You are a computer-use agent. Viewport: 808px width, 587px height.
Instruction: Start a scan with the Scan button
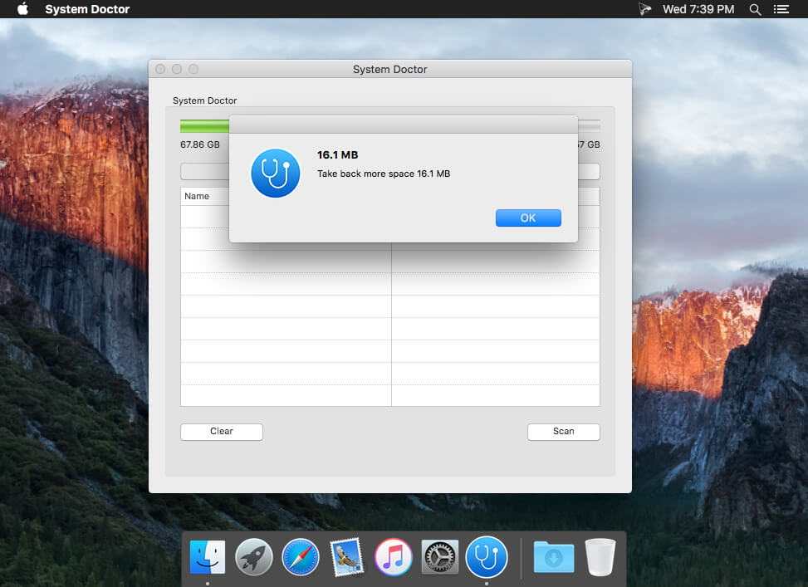coord(563,432)
